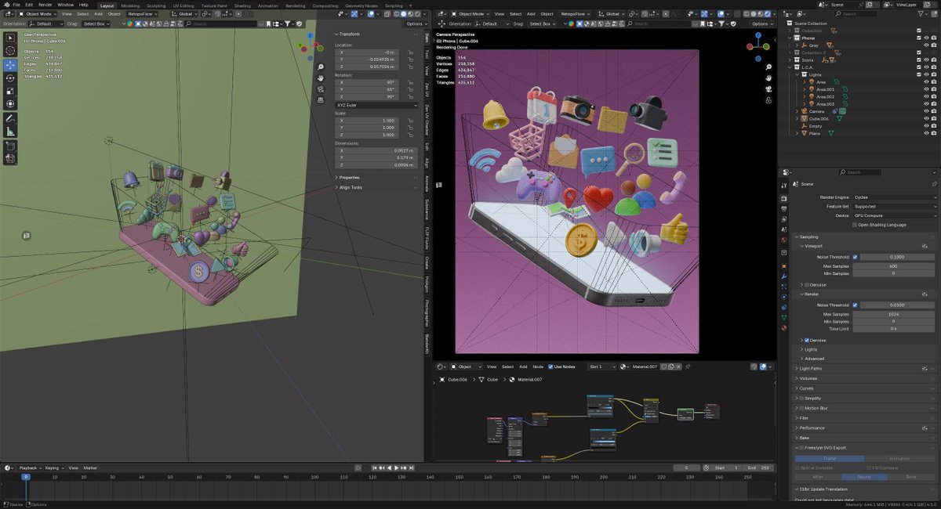Open the Render properties tab icon

click(x=784, y=198)
